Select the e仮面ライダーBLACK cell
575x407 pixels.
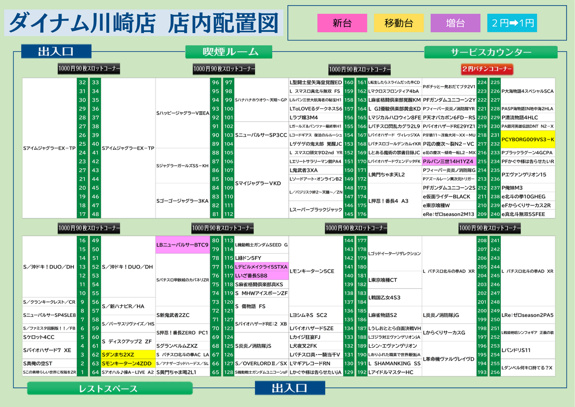tap(449, 197)
